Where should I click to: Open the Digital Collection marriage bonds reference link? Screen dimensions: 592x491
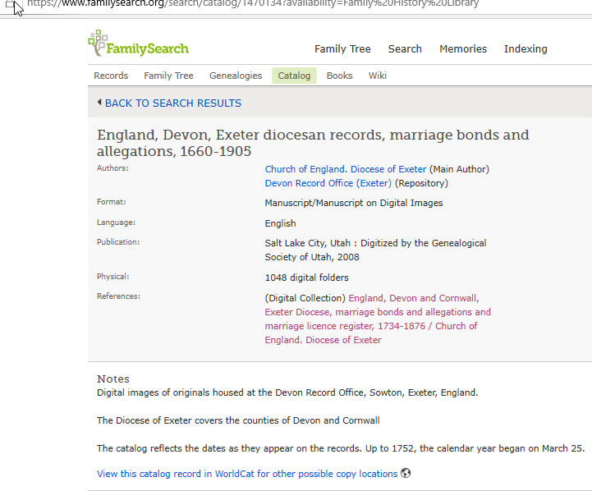click(x=378, y=319)
